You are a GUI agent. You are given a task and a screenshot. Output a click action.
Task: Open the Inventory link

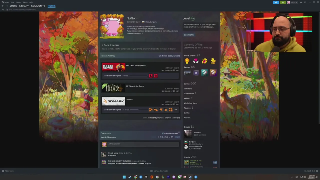tap(188, 88)
